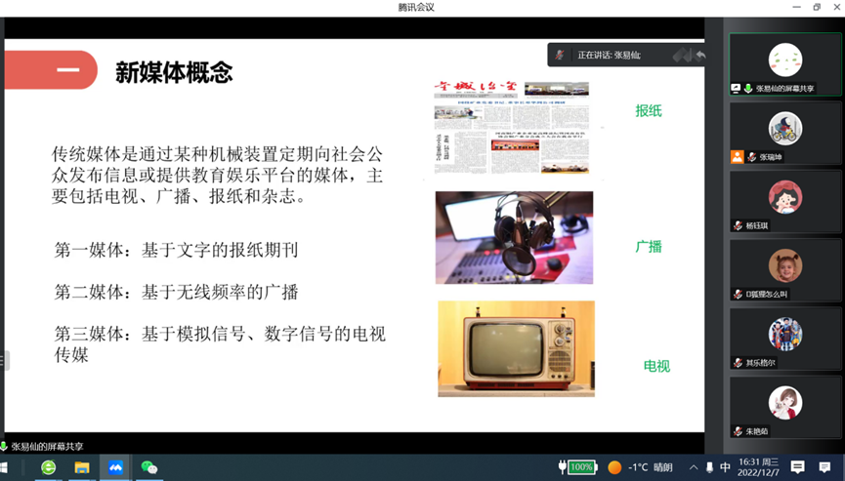Click the clock showing 16:31 2022/12/7
The image size is (845, 481).
pyautogui.click(x=759, y=467)
